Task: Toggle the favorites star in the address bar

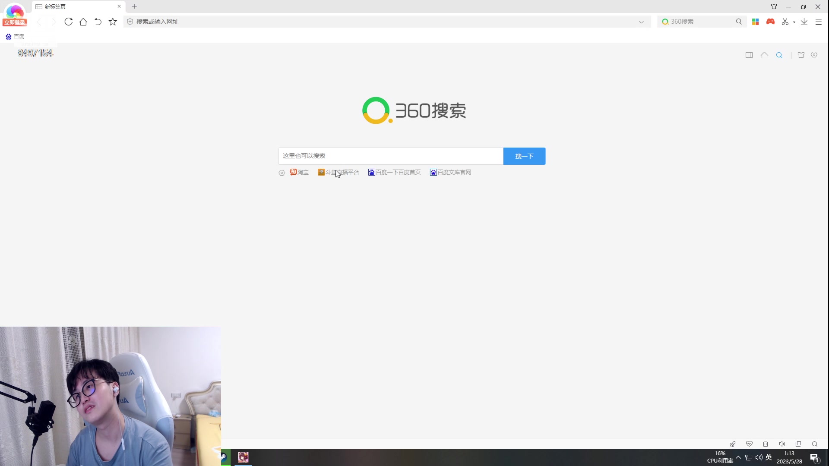Action: tap(113, 22)
